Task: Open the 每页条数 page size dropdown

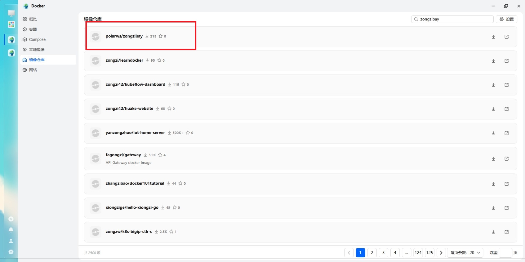Action: (465, 253)
